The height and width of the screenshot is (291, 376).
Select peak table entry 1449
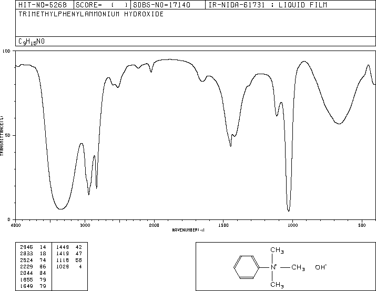[x=69, y=247]
